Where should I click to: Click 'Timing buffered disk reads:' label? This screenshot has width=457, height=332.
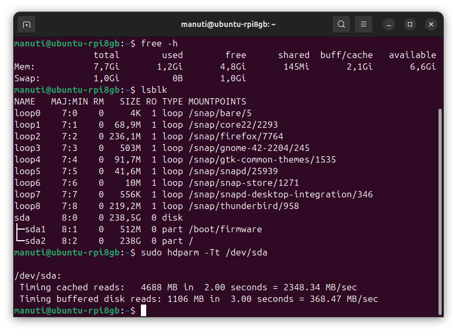[90, 299]
